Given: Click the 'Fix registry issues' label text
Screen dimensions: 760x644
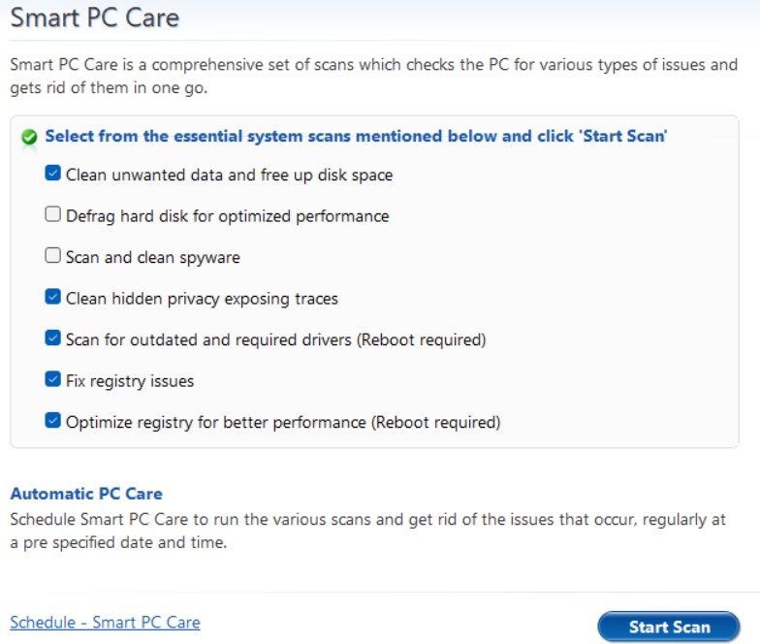Looking at the screenshot, I should pos(130,381).
